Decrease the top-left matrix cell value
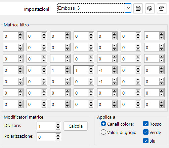The width and height of the screenshot is (169, 148). click(20, 38)
